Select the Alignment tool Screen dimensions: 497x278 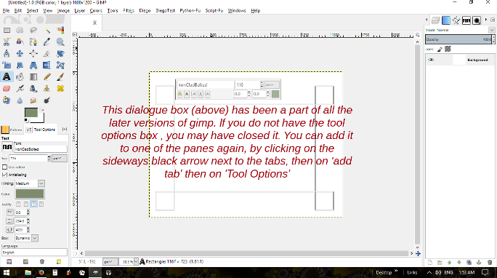(33, 54)
